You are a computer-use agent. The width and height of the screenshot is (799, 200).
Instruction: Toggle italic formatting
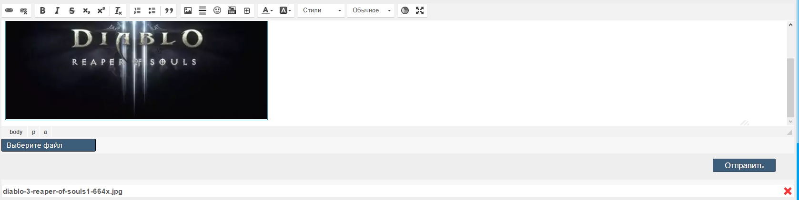(x=57, y=10)
